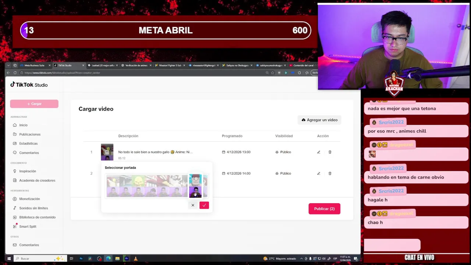The height and width of the screenshot is (265, 471).
Task: Open Inspiración in sidebar
Action: 24,171
